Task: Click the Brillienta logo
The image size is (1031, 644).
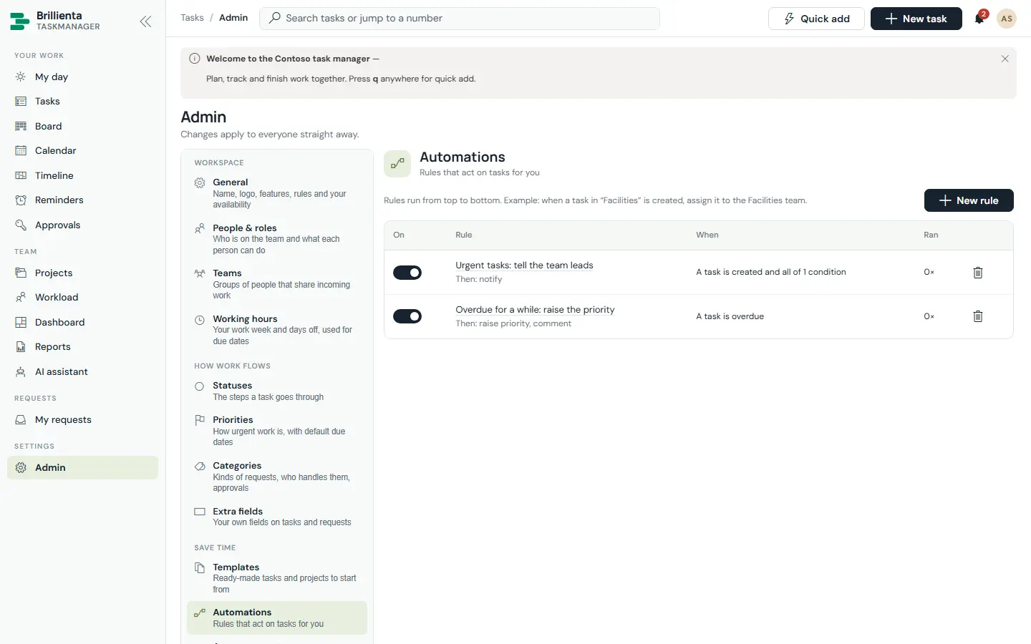Action: pos(19,21)
